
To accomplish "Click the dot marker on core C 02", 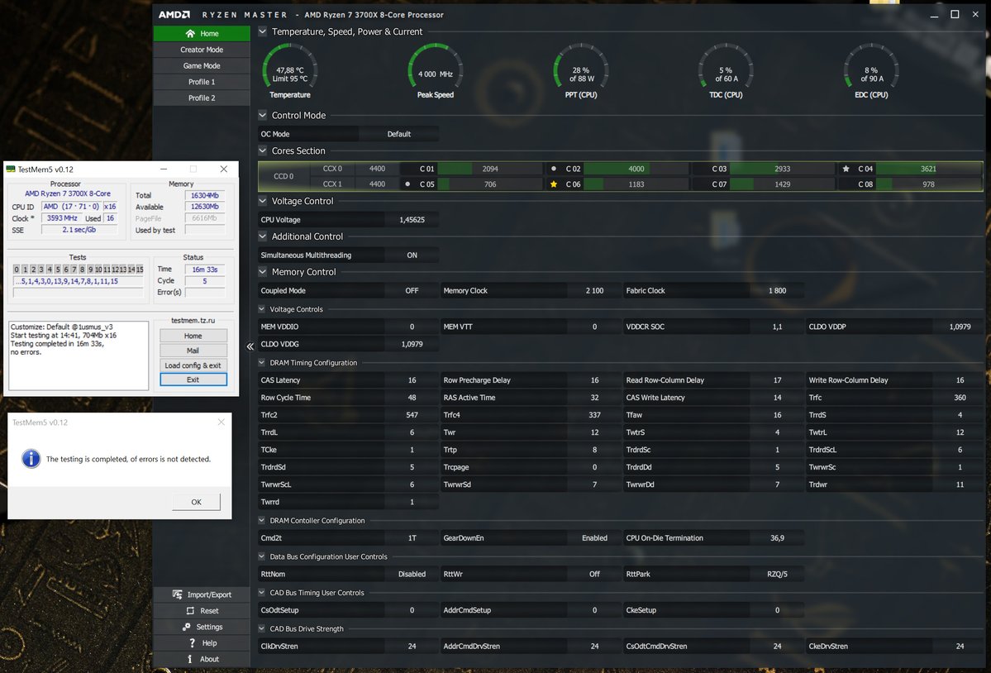I will coord(554,169).
